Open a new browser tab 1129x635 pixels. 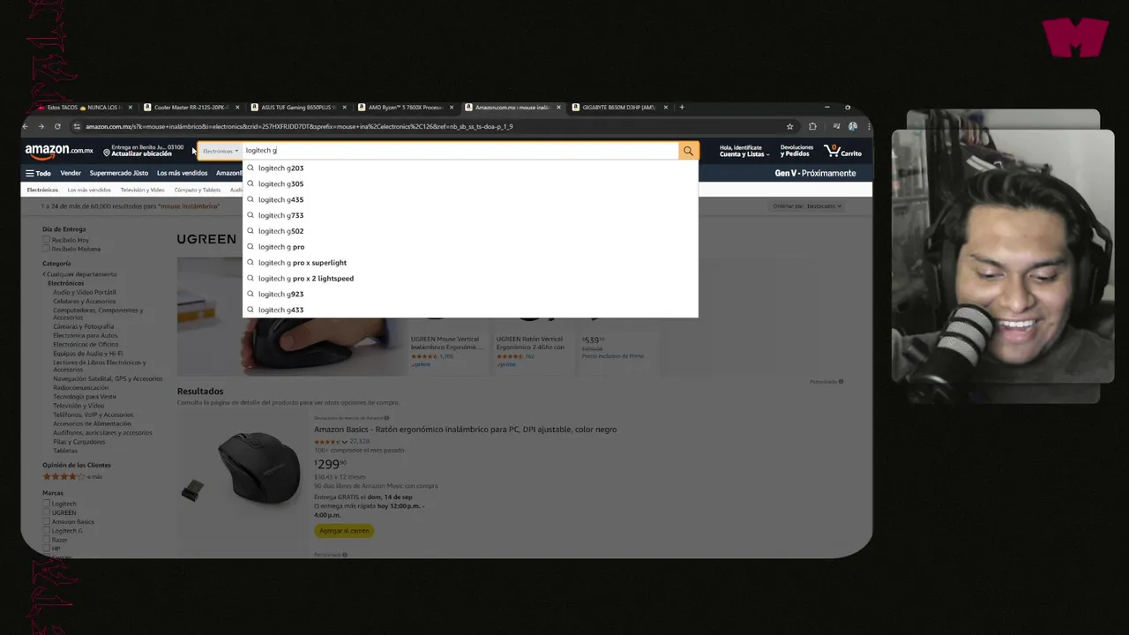(x=682, y=108)
